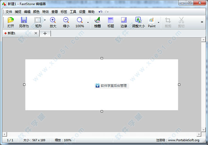Show more toolbar items via » chevron
Screen dimensions: 208x145
pyautogui.click(x=202, y=22)
